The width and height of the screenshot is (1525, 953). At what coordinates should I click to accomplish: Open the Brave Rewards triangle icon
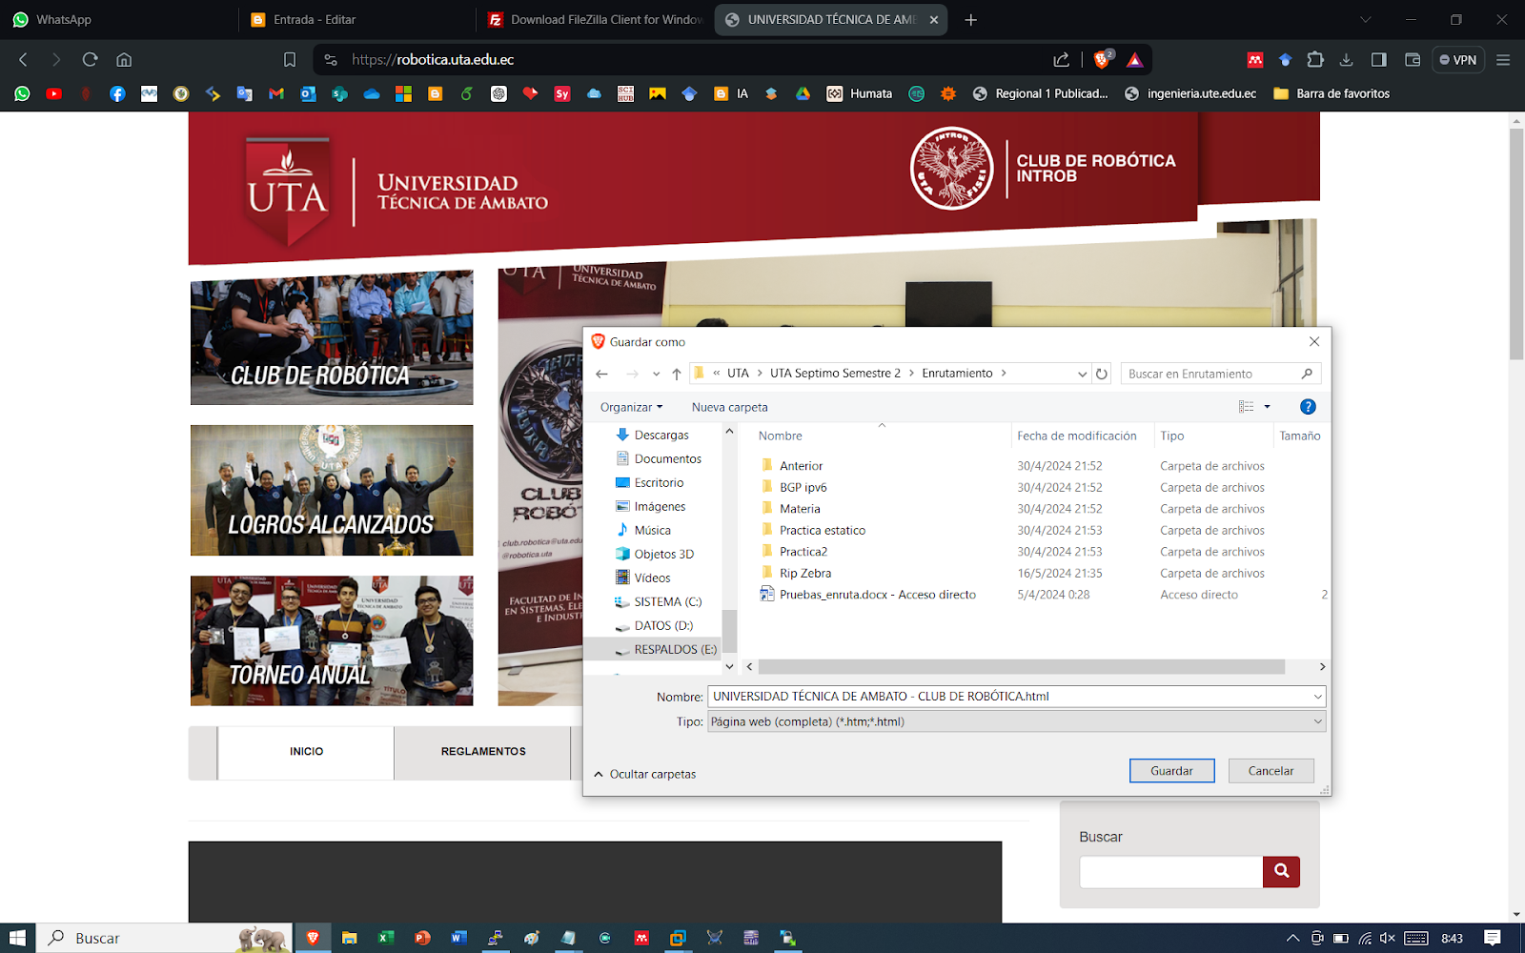[1134, 59]
